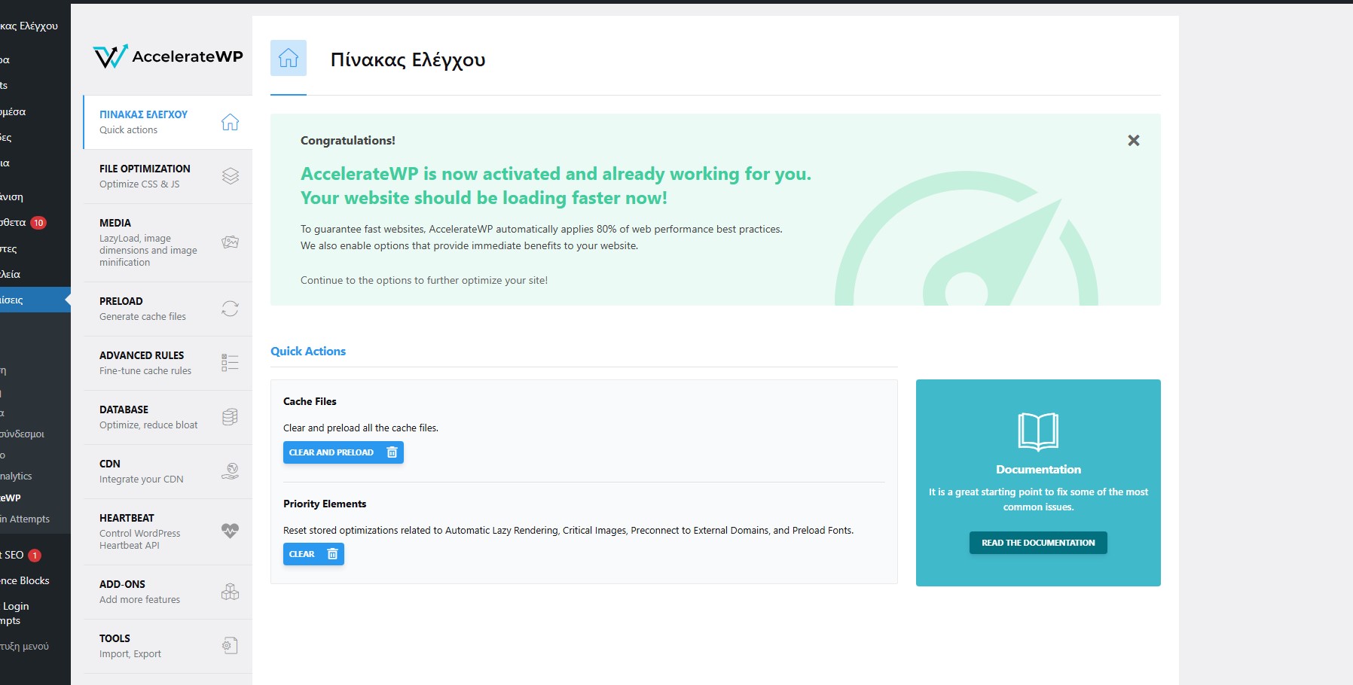Click the Congratulations! text
Image resolution: width=1353 pixels, height=685 pixels.
348,141
